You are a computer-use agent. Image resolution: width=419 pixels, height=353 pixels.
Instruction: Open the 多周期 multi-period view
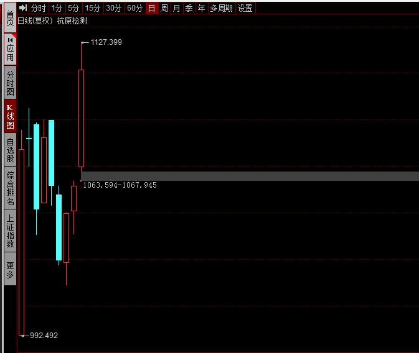click(x=222, y=8)
